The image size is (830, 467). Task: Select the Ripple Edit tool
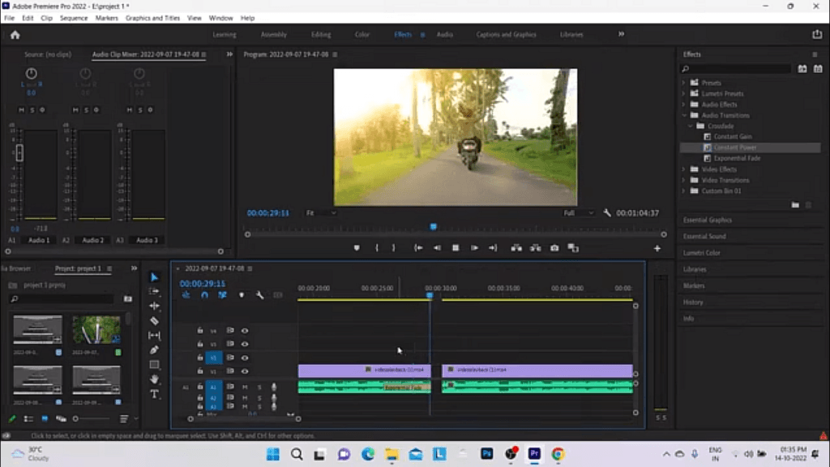tap(154, 306)
